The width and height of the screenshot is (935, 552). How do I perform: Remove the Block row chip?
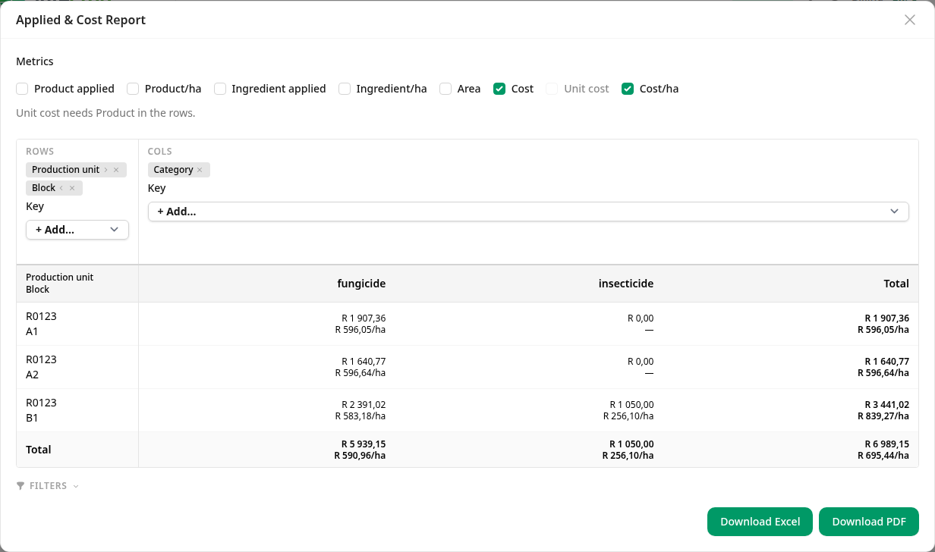pos(72,188)
